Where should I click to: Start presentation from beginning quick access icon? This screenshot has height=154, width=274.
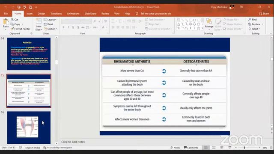(19, 7)
